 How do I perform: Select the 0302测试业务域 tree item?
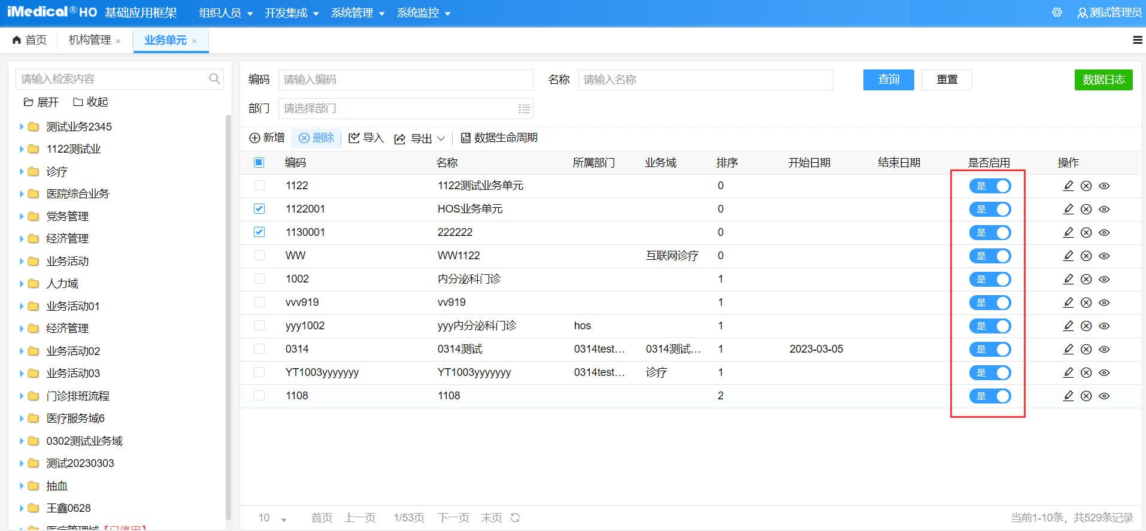coord(84,441)
